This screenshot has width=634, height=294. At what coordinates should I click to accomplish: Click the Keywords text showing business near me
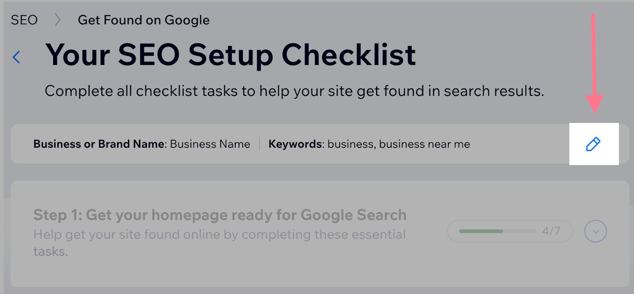(369, 144)
